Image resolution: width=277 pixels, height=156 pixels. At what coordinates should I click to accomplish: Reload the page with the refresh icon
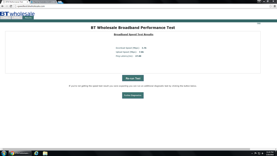click(11, 6)
